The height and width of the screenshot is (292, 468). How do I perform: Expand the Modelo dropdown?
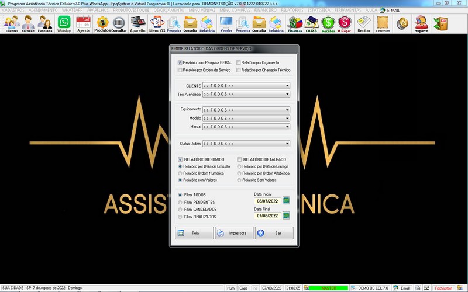[246, 119]
